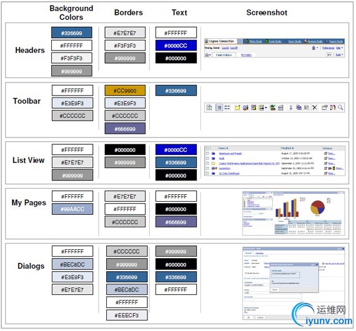Tick the checkbox for GO Data Warehouse row
Viewport: 356px width, 331px height.
tap(207, 174)
